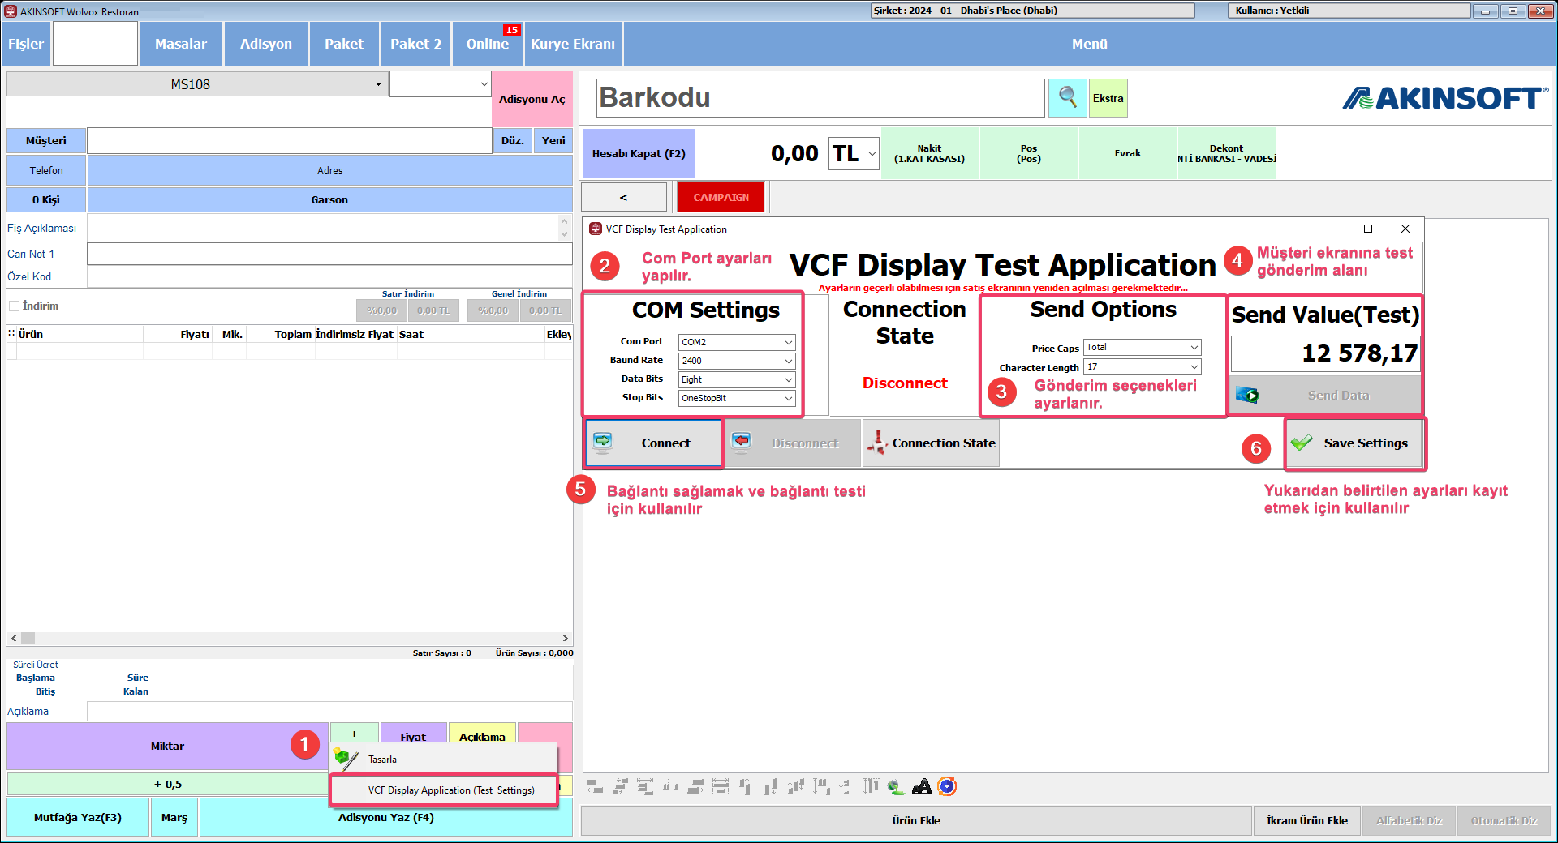Click the back arrow < button
The image size is (1558, 843).
623,197
